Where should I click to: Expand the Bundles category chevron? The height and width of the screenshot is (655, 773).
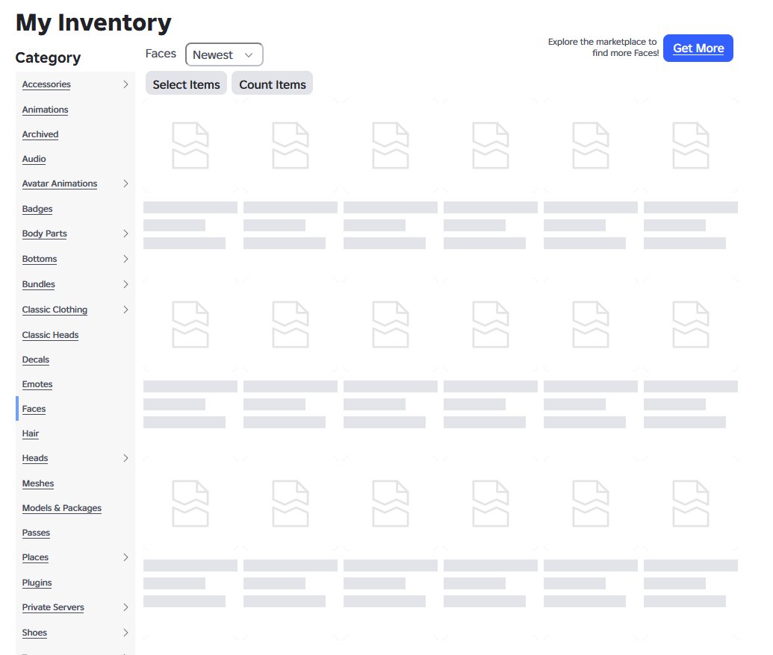(125, 284)
